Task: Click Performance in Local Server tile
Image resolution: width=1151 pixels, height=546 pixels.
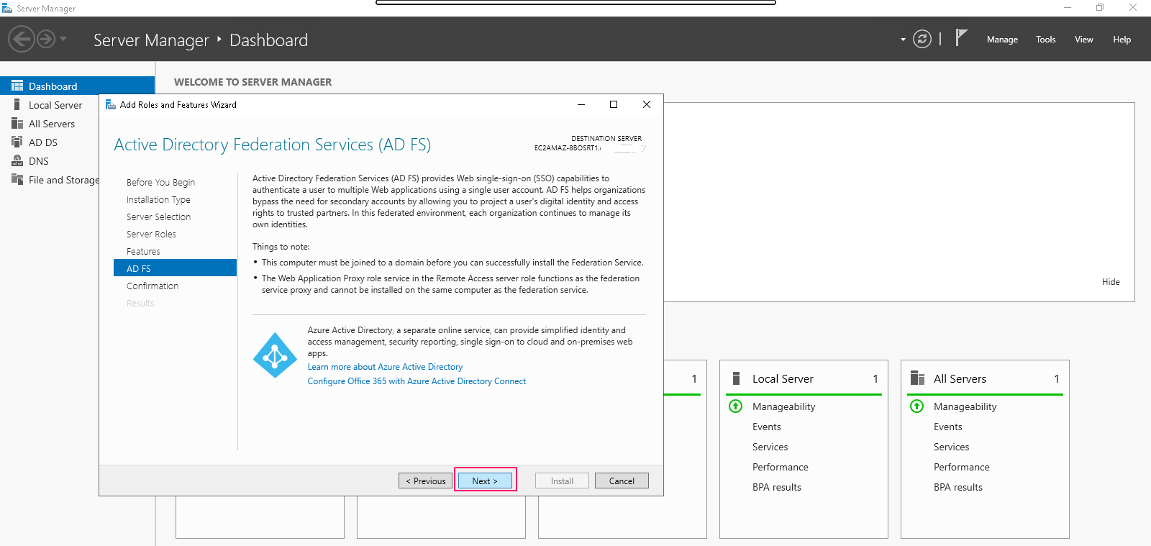Action: pos(780,467)
